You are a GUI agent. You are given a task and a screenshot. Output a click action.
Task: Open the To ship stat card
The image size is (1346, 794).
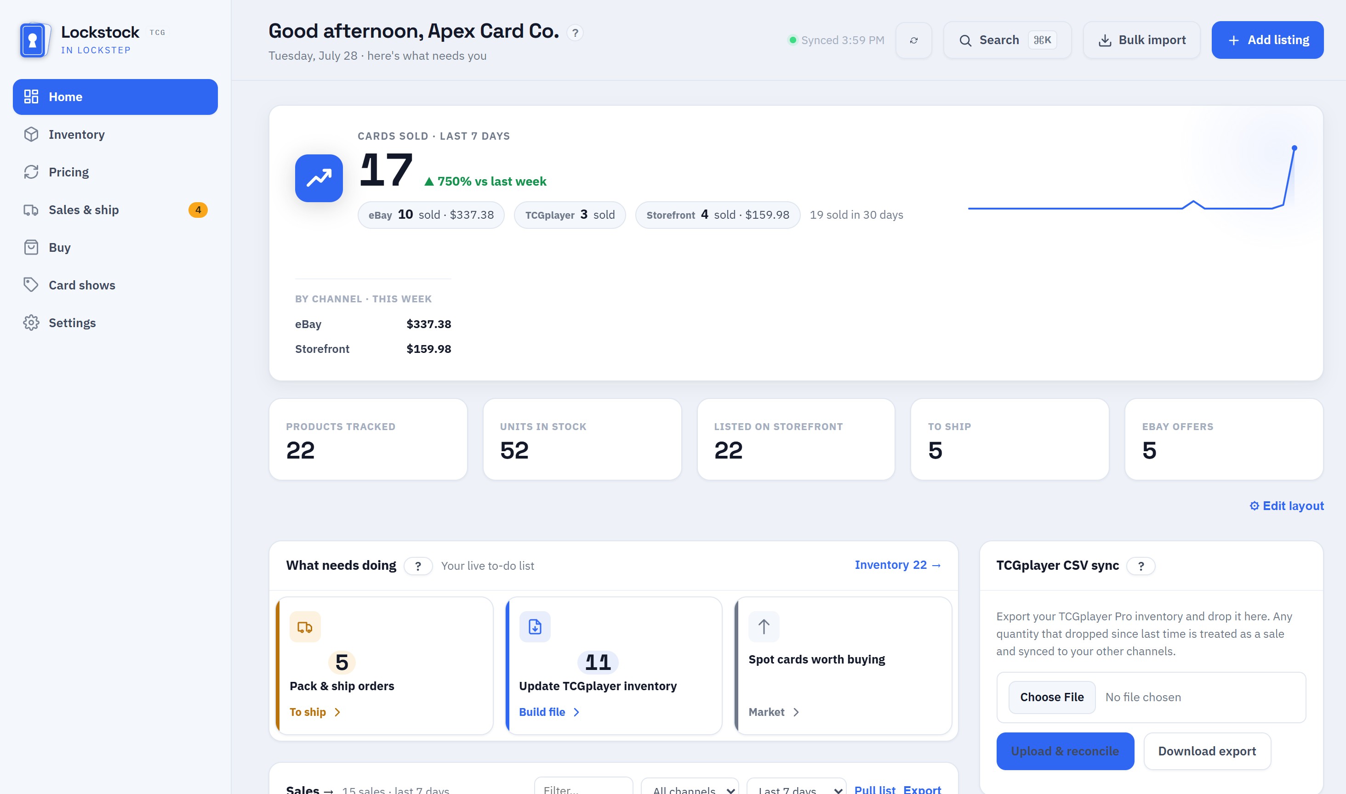1009,439
